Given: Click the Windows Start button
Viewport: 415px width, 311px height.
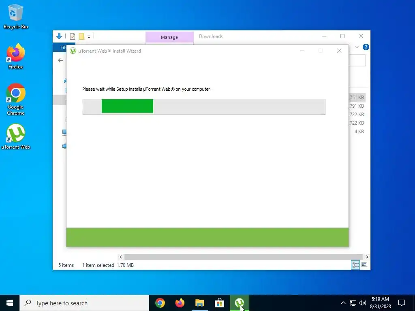Looking at the screenshot, I should click(10, 303).
